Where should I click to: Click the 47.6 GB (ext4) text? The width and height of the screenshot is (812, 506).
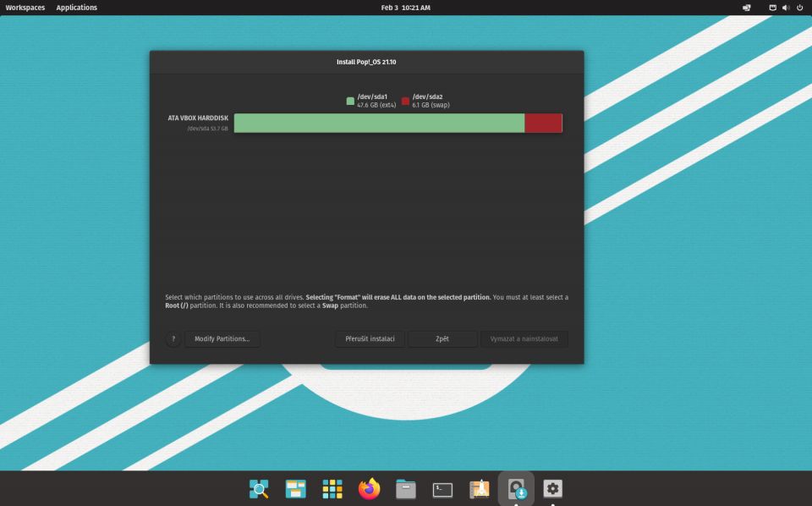coord(376,105)
